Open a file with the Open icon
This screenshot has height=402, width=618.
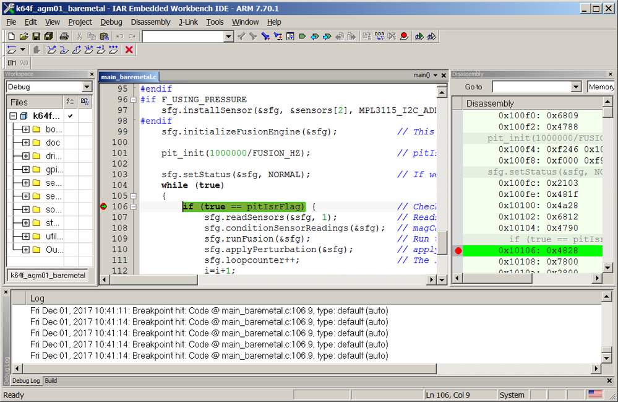click(24, 37)
